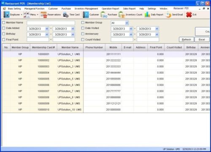Select the UPSolution_3 UMS member name
Screen dimensions: 211x152
(x=69, y=67)
